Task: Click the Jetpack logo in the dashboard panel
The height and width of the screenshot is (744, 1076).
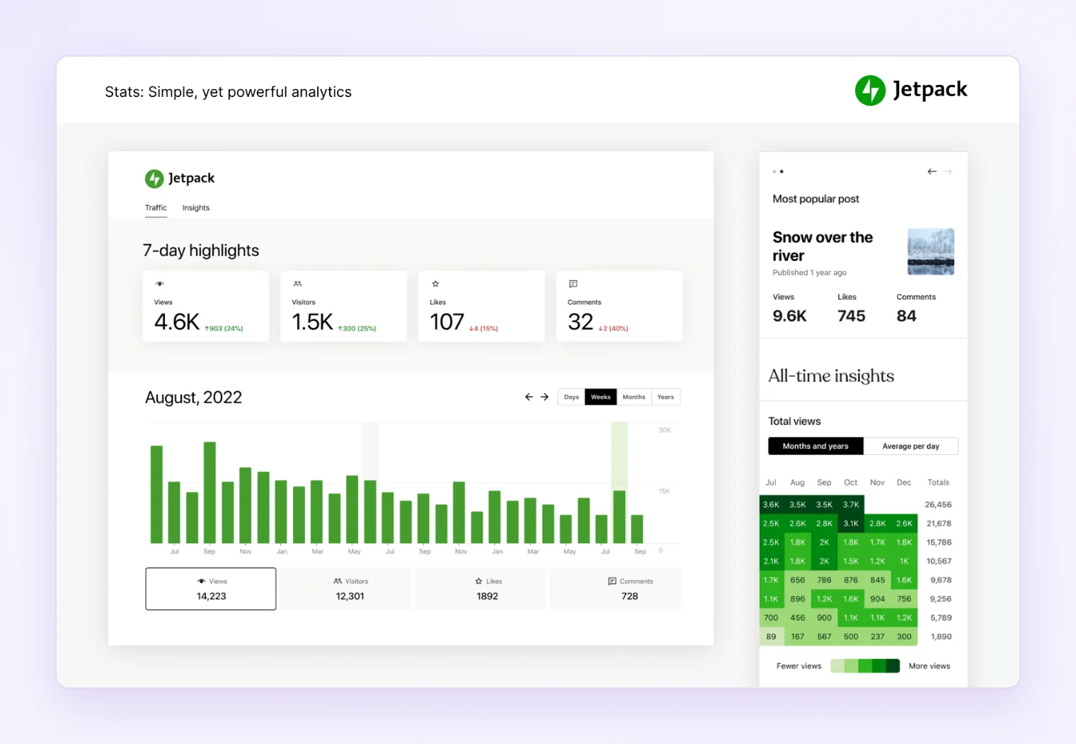Action: coord(180,178)
